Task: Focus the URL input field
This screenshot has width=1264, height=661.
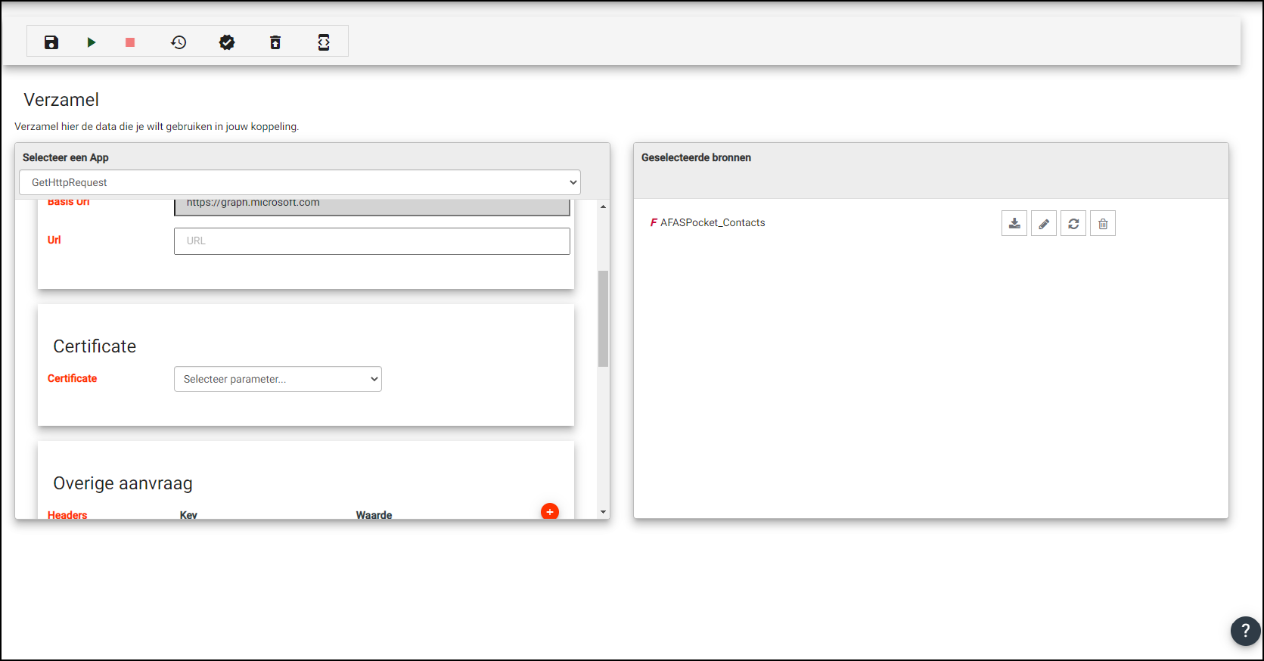Action: [371, 241]
